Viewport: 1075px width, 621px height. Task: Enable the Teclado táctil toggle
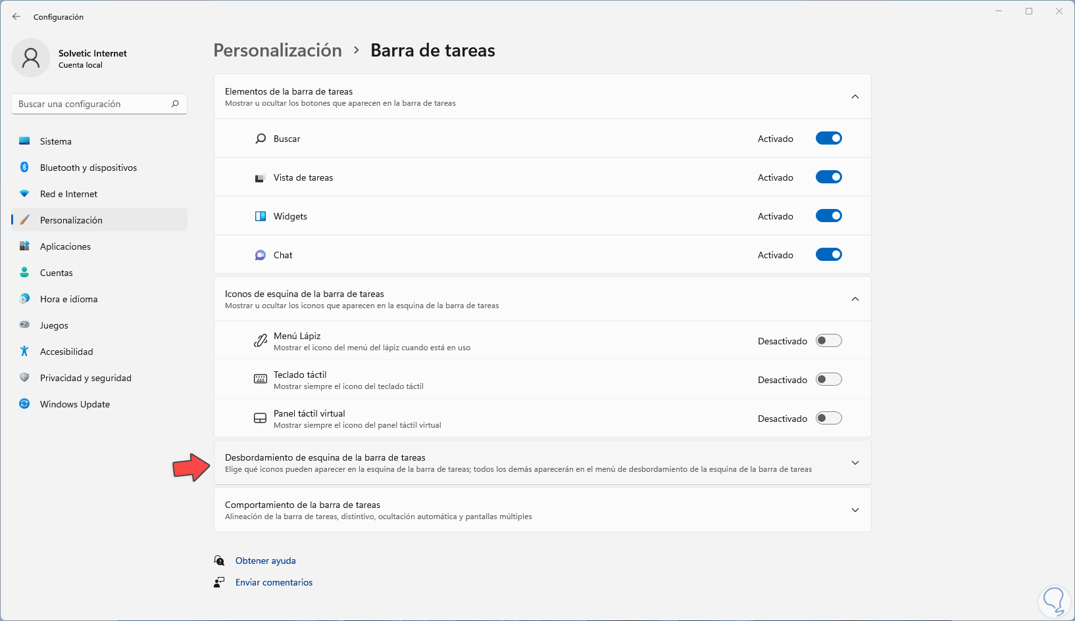pos(828,380)
